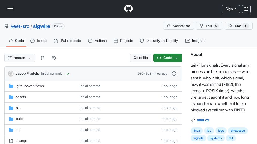Screen dimensions: 257x144
Task: Open the src folder
Action: pyautogui.click(x=18, y=130)
